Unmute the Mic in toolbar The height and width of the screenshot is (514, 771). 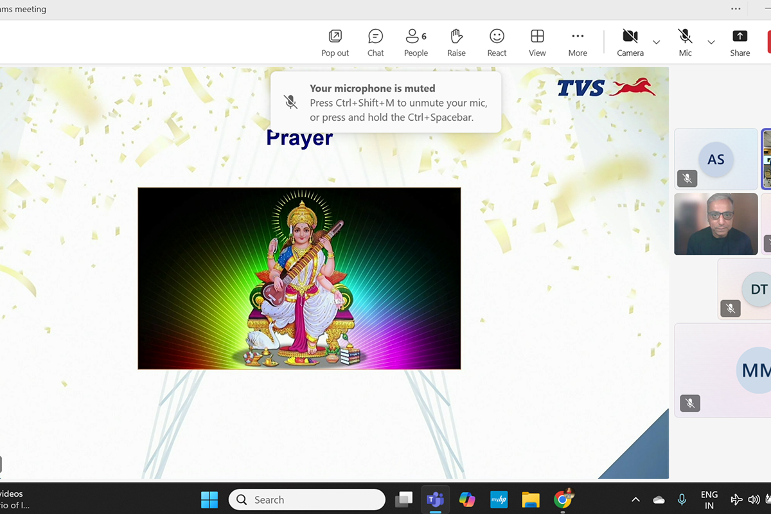coord(686,43)
